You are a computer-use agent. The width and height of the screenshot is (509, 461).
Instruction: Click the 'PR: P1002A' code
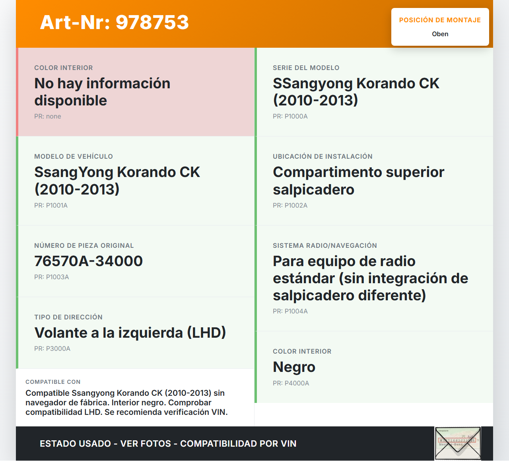coord(290,205)
